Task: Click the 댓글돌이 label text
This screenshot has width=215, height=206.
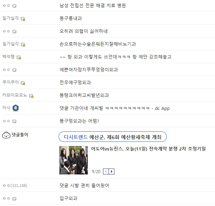Action: point(20,135)
